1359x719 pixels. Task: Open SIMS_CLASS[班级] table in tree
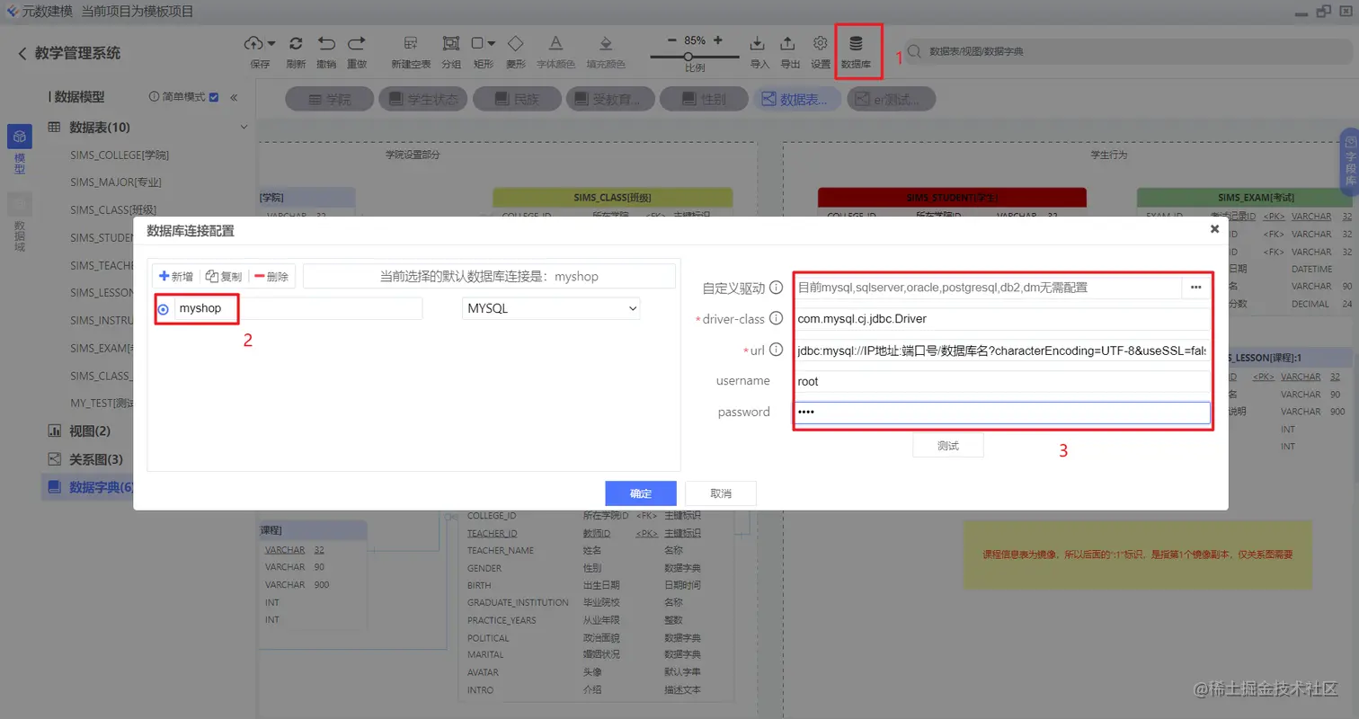coord(113,210)
